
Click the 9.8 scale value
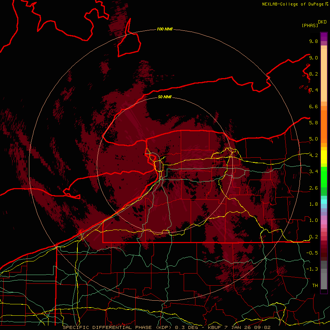click(313, 41)
